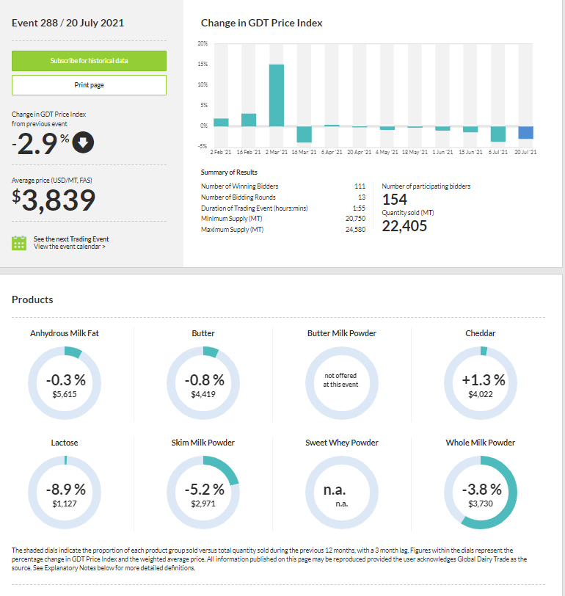Viewport: 565px width, 596px height.
Task: Click the Whole Milk Powder heading
Action: coord(480,443)
